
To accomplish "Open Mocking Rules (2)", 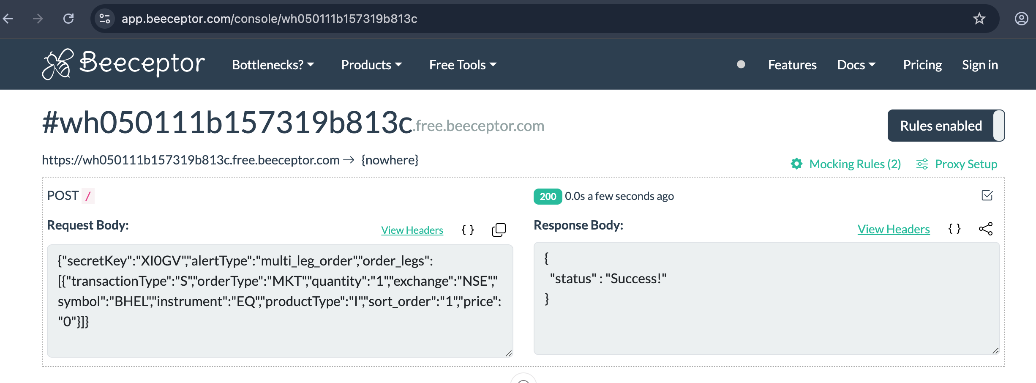I will 855,164.
